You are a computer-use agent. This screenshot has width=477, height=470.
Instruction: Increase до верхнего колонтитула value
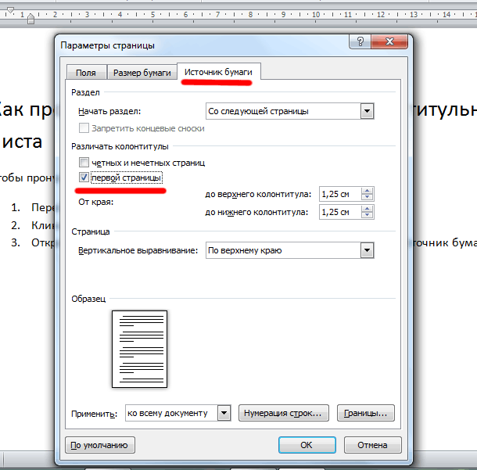click(x=368, y=191)
